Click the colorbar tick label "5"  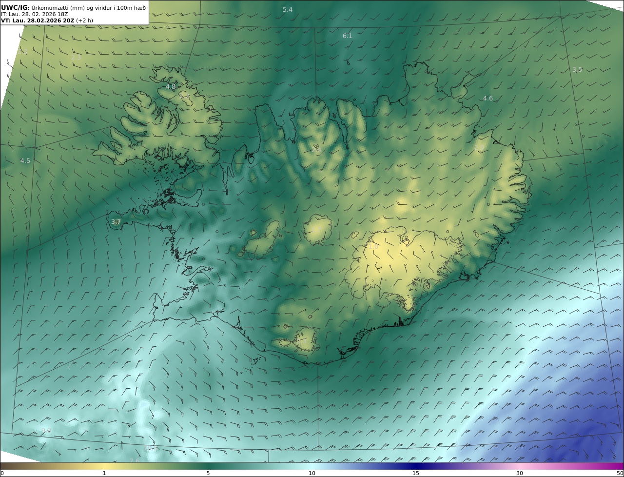tap(208, 473)
